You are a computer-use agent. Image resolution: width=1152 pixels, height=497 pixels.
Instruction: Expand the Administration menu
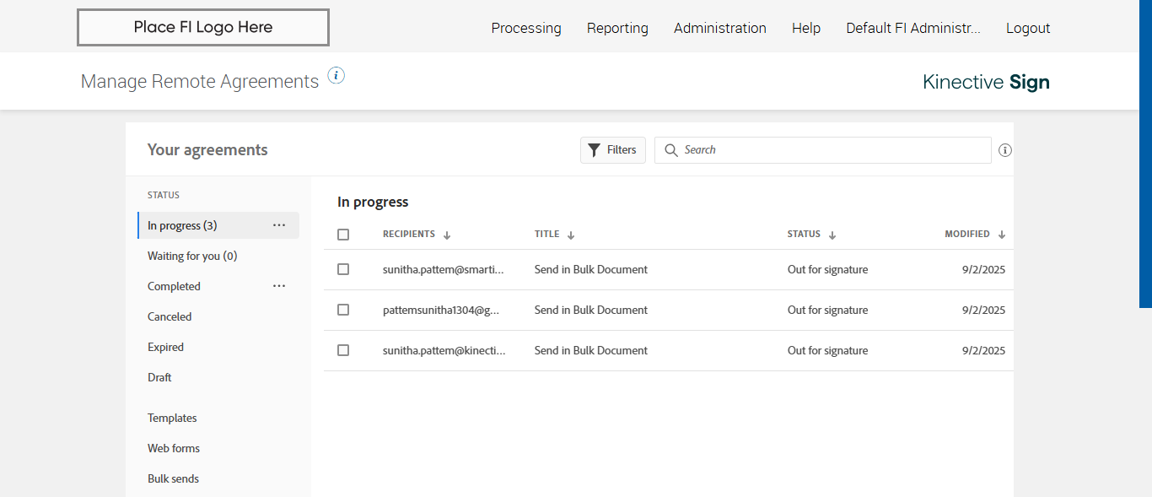[719, 28]
